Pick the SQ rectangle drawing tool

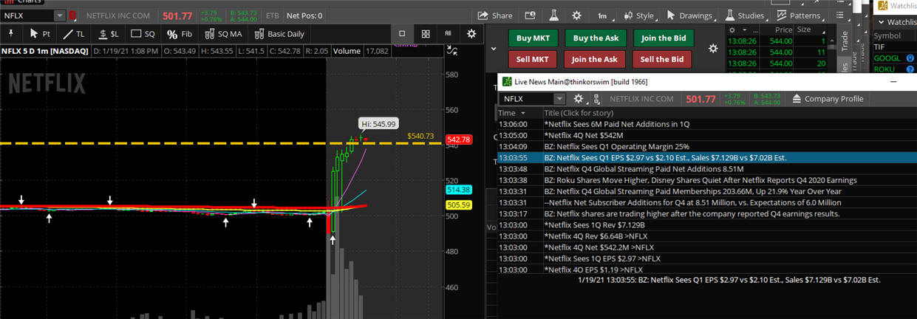coord(143,33)
